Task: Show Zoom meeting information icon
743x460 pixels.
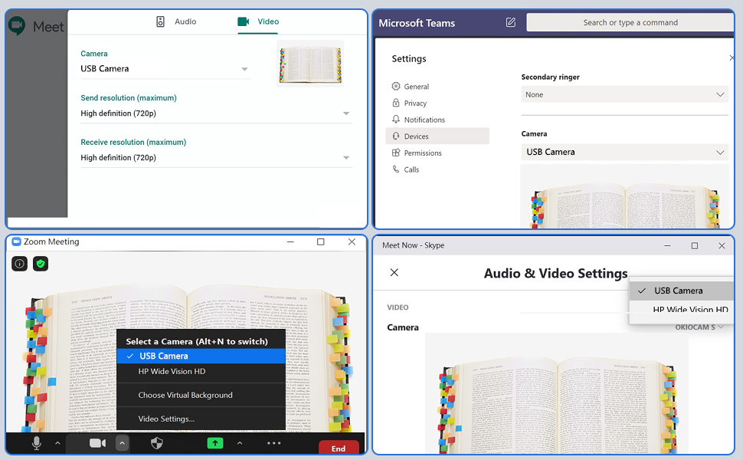Action: pos(20,264)
